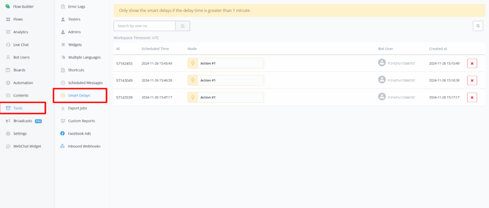The height and width of the screenshot is (208, 489).
Task: Click the Search by user ns field
Action: 144,26
